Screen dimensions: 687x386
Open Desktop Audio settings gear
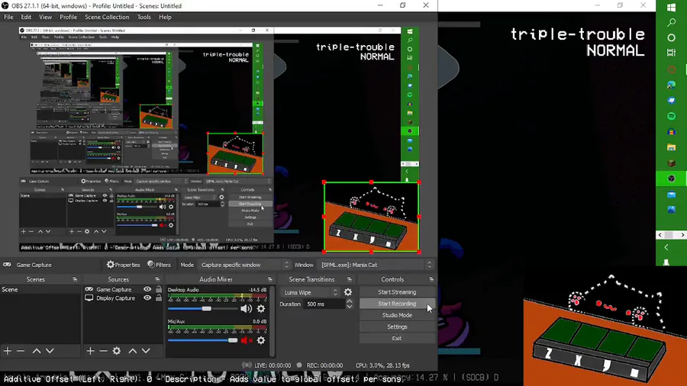point(261,308)
